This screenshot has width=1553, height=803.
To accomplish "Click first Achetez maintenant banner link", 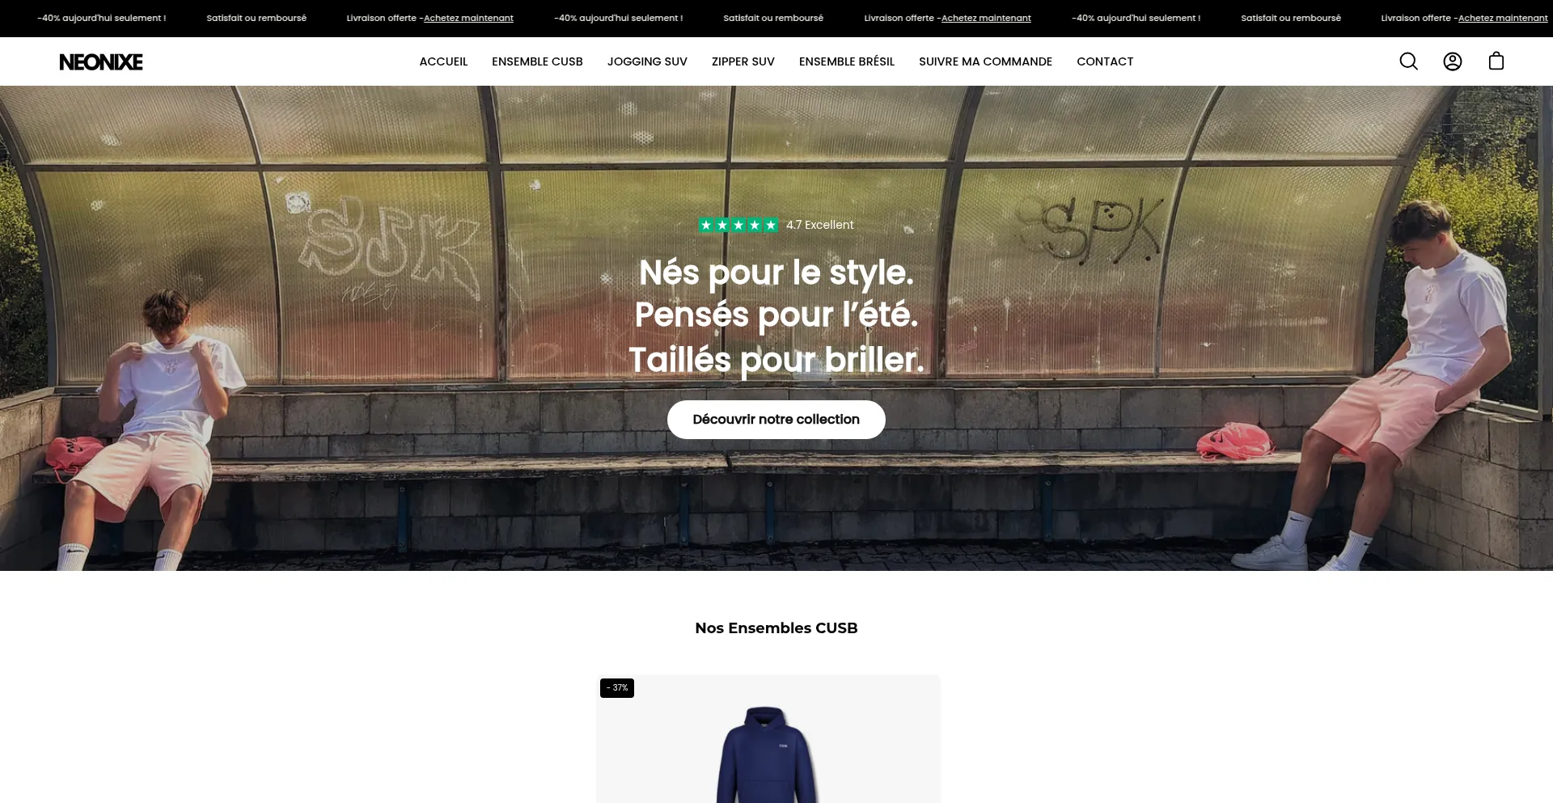I will (x=468, y=18).
